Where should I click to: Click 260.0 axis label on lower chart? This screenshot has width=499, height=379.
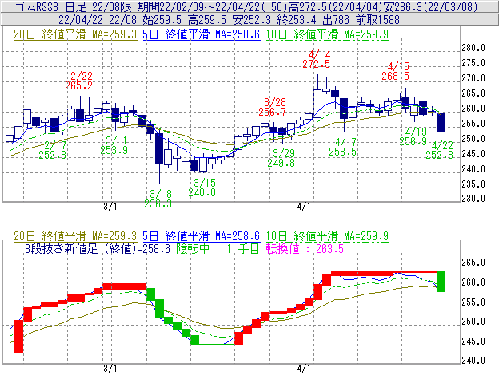473,282
